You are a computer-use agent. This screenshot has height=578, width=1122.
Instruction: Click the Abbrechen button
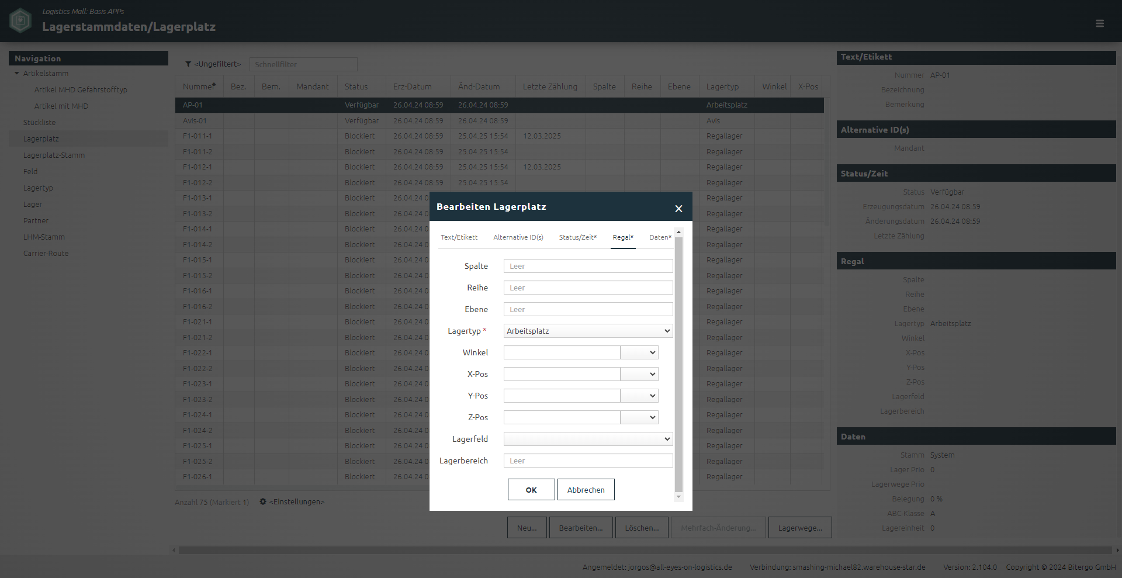tap(586, 490)
